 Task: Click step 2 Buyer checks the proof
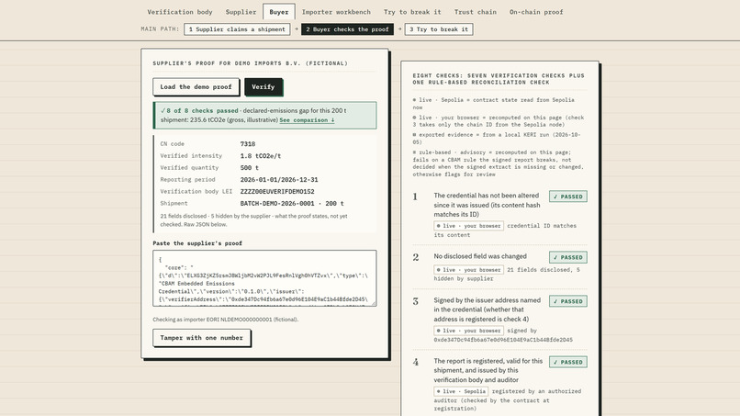tap(347, 29)
